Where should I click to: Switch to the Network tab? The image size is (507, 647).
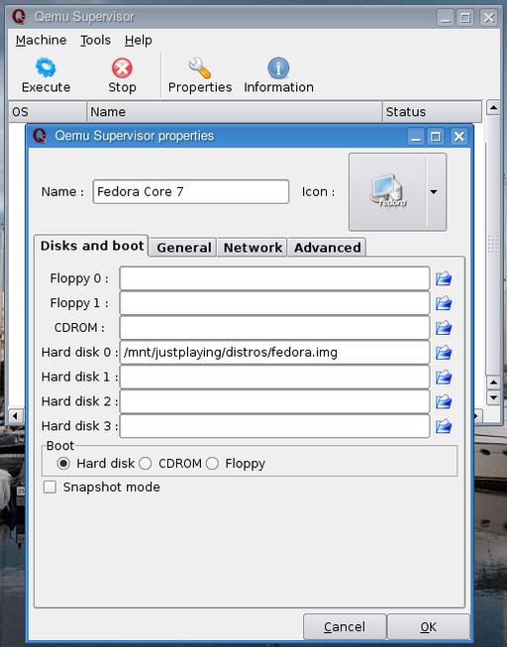pyautogui.click(x=253, y=248)
